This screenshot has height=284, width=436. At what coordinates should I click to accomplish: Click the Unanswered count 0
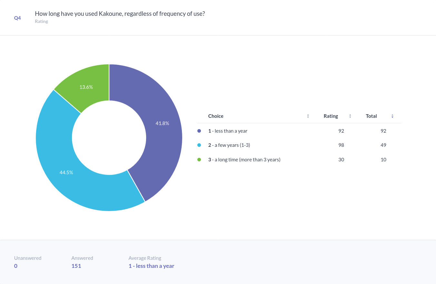tap(16, 266)
